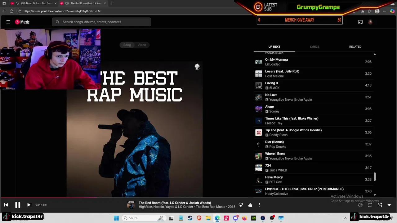Open the account profile avatar menu
Image resolution: width=397 pixels, height=223 pixels.
pos(370,22)
